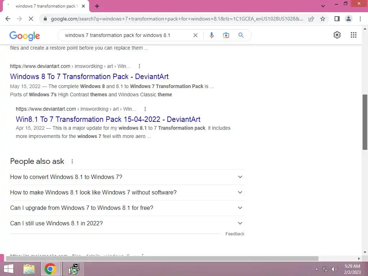
Task: Show hidden system tray icons
Action: point(317,269)
